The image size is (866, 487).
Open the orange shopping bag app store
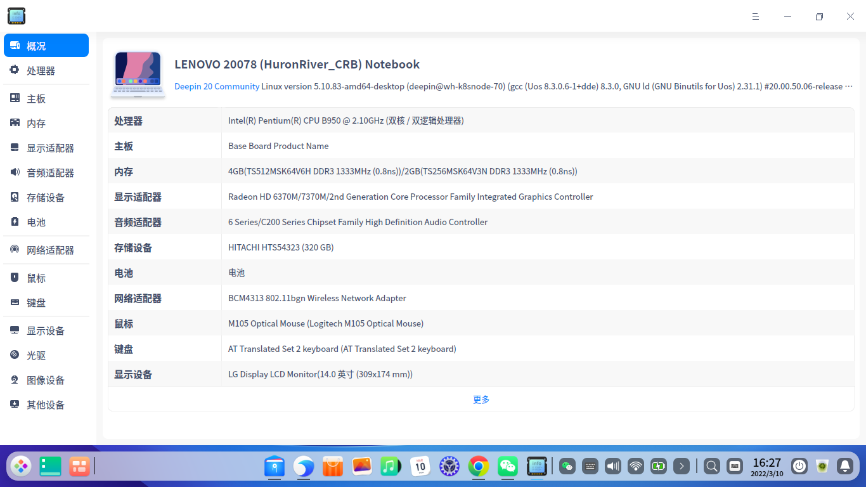point(333,467)
